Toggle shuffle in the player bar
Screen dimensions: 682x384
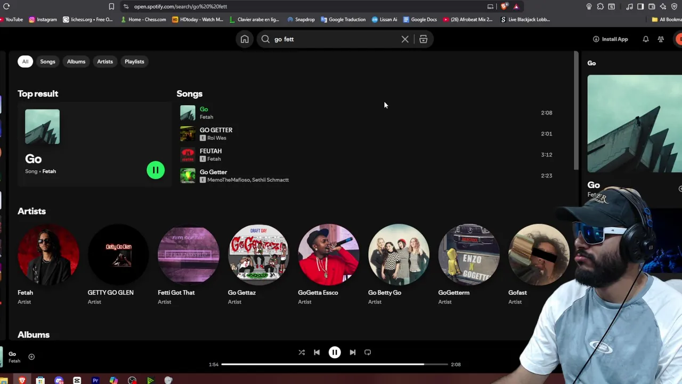pyautogui.click(x=302, y=352)
